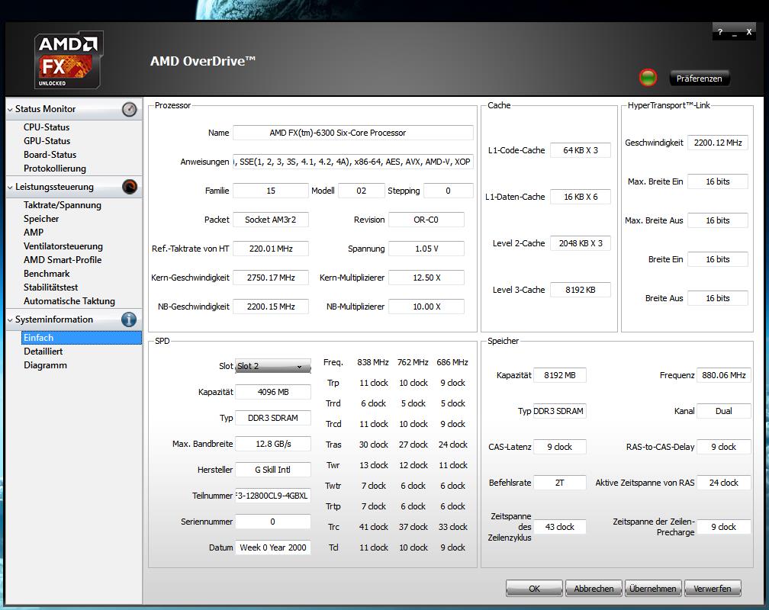Viewport: 769px width, 610px height.
Task: Collapse the Leistungssteuerung section
Action: click(10, 188)
